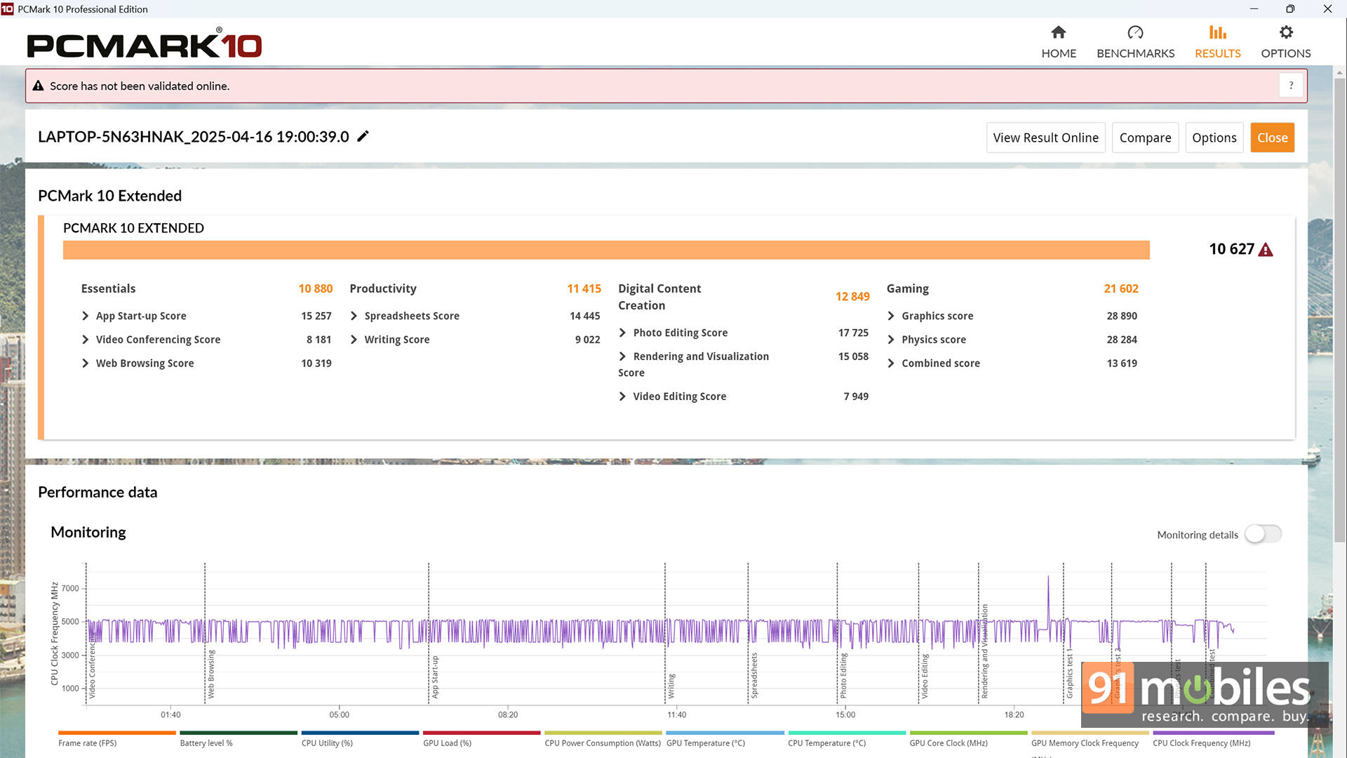1347x758 pixels.
Task: Click the question mark help button
Action: pyautogui.click(x=1291, y=86)
